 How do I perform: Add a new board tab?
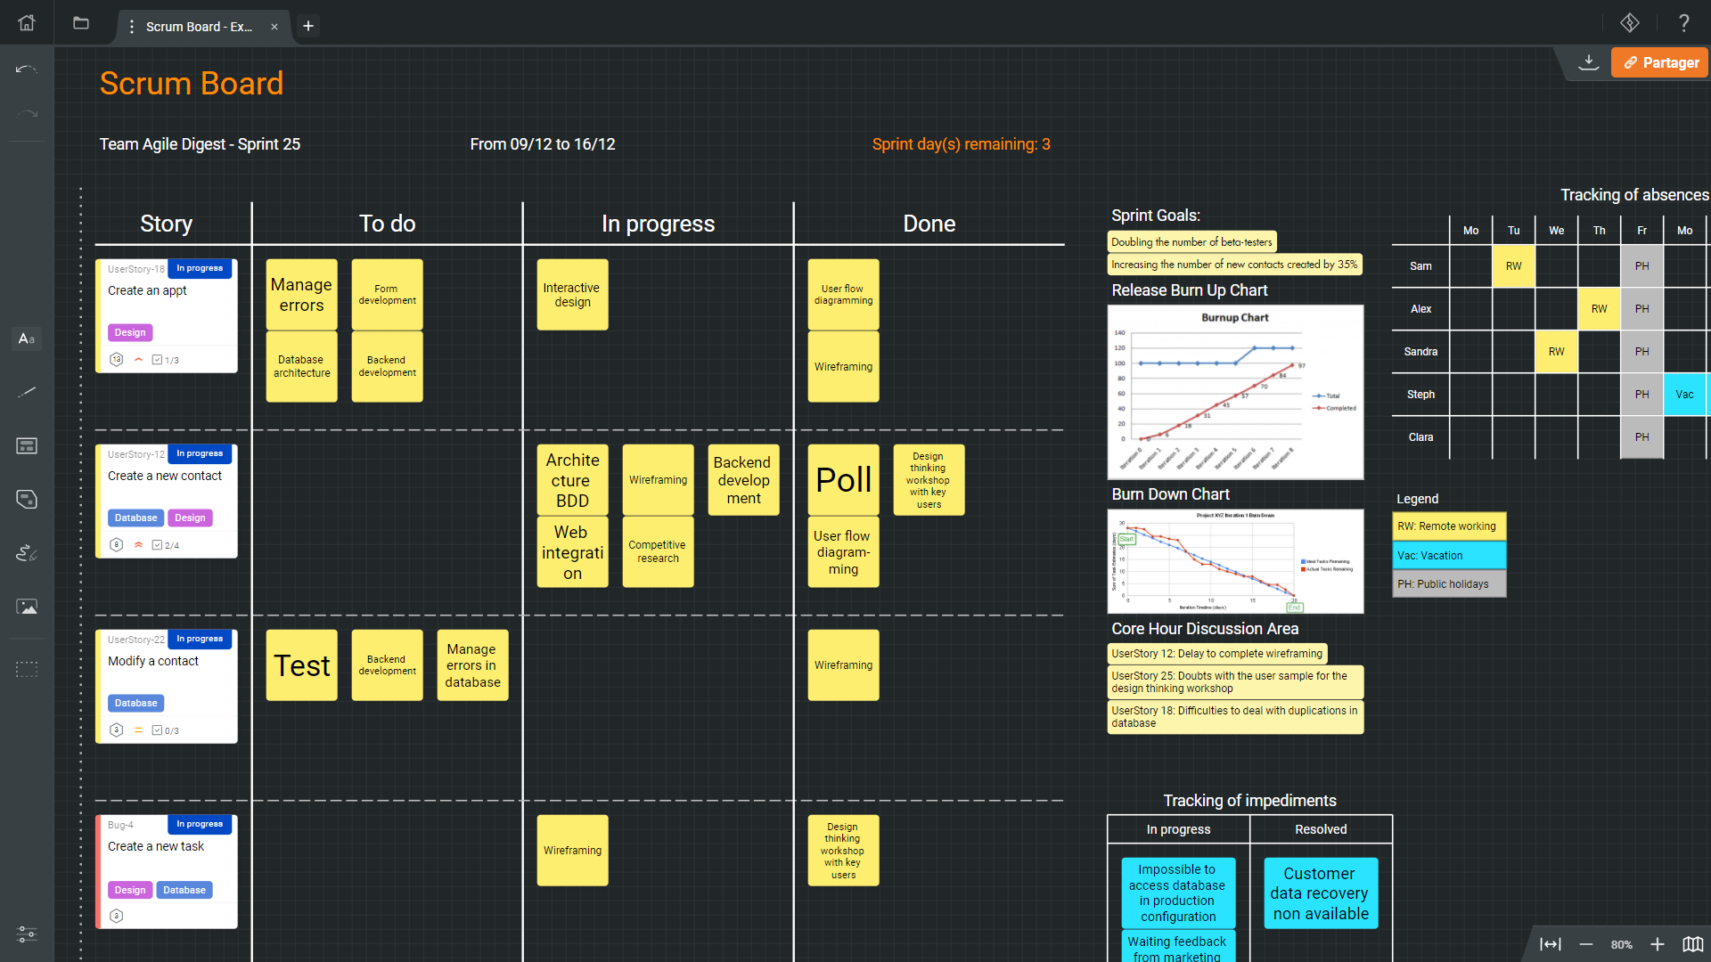308,26
